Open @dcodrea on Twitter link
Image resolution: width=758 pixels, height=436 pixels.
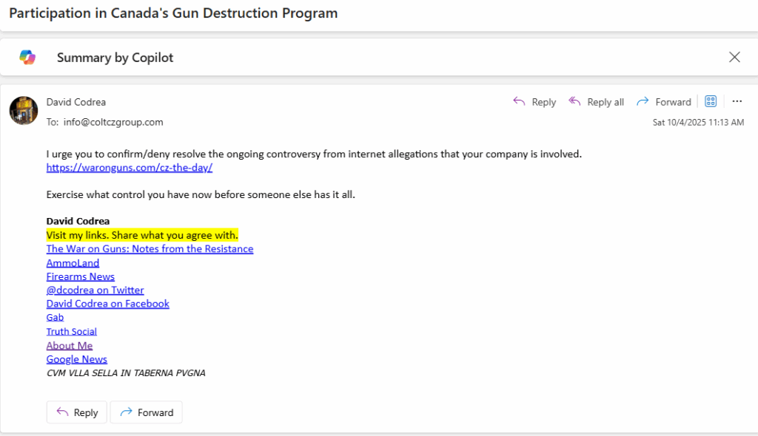point(95,290)
